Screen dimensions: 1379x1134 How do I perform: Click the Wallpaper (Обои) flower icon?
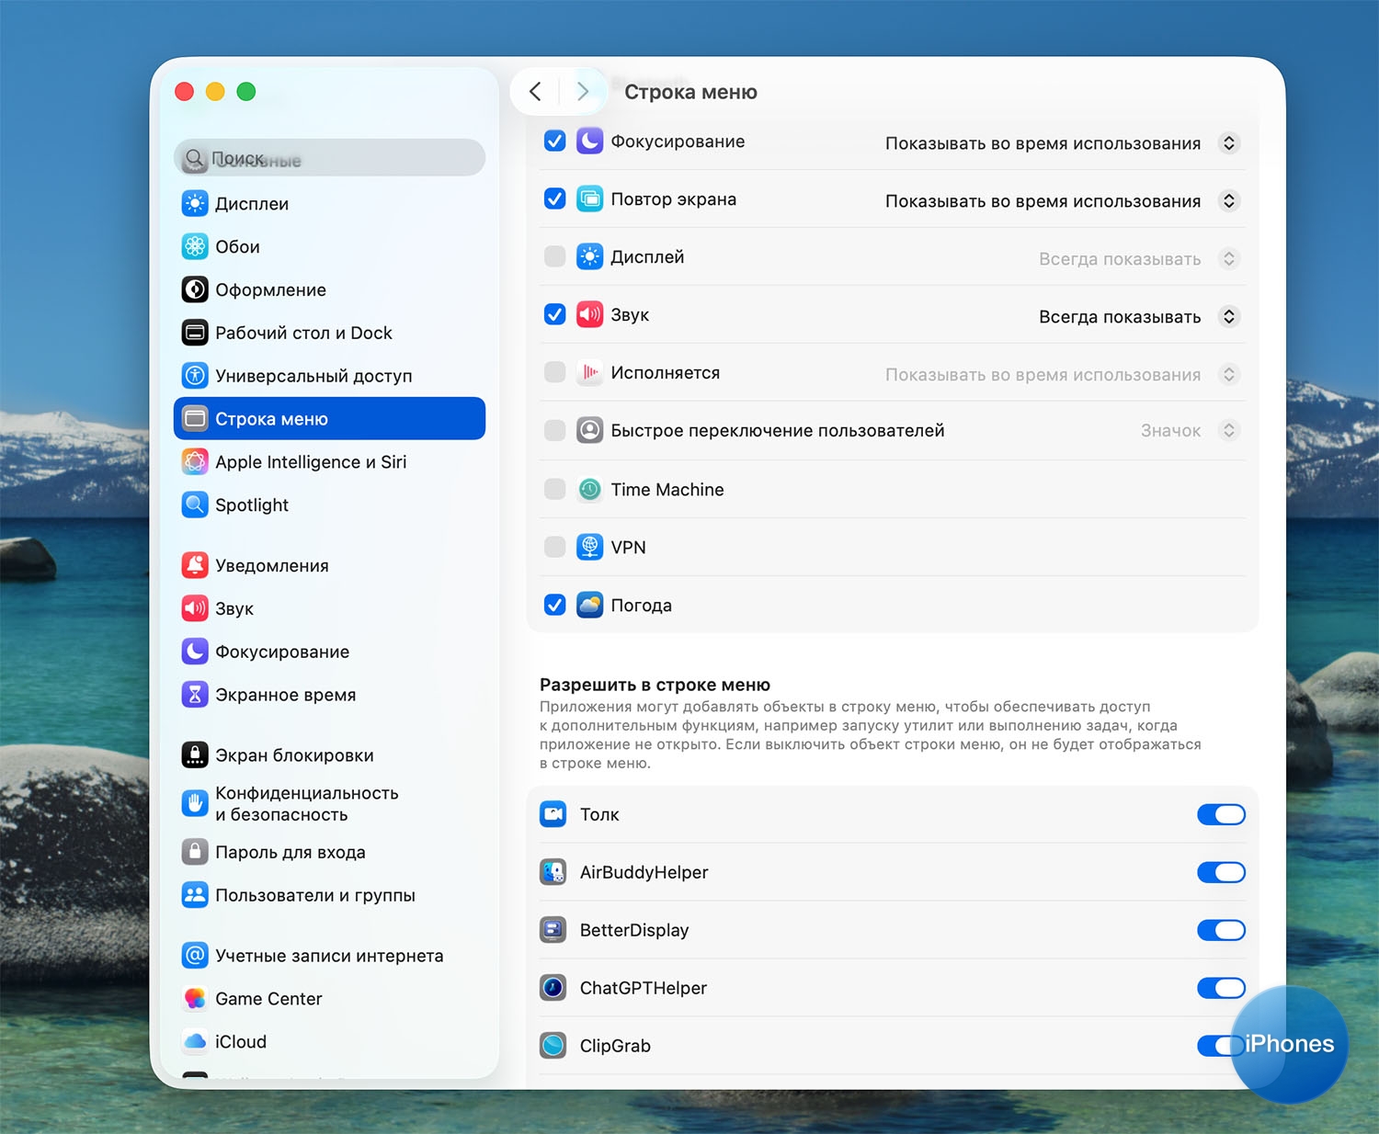(195, 246)
